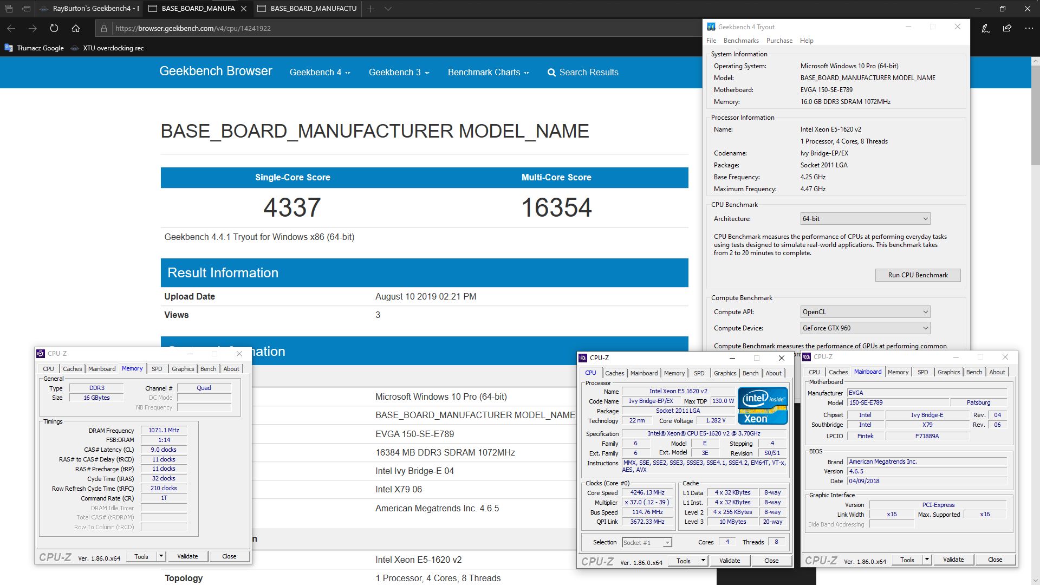Screen dimensions: 1040x585
Task: Open the Compute Device GeForce GTX 960 dropdown
Action: [865, 328]
